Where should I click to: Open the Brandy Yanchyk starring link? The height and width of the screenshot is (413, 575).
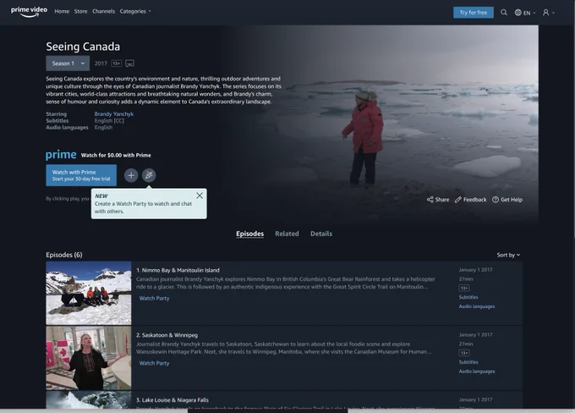pos(114,113)
